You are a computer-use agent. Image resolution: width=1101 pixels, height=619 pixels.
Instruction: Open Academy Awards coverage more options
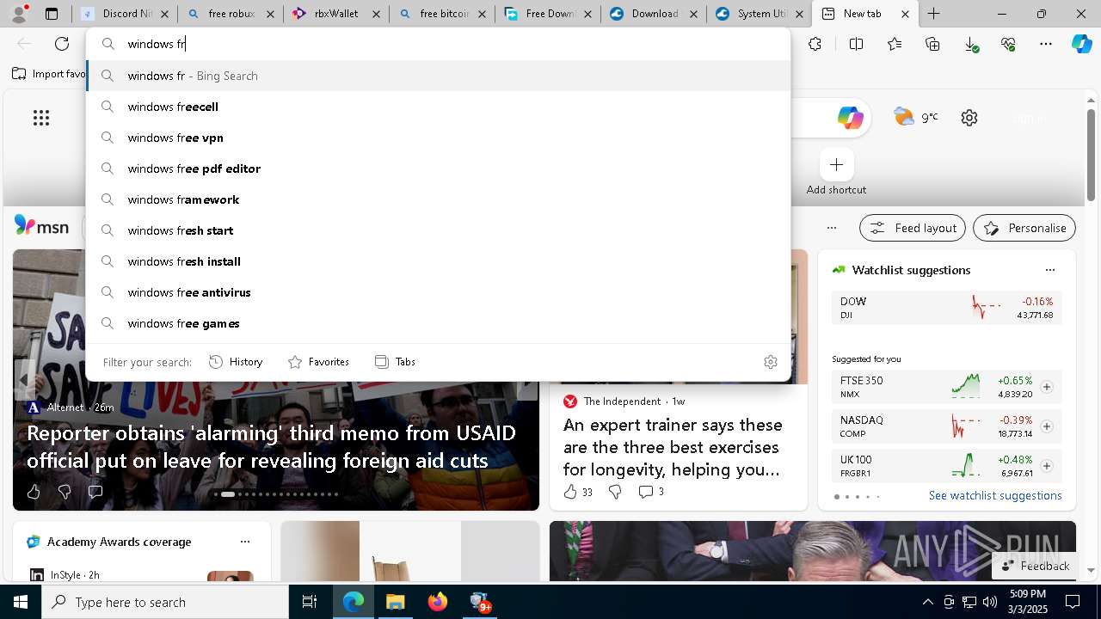point(245,542)
